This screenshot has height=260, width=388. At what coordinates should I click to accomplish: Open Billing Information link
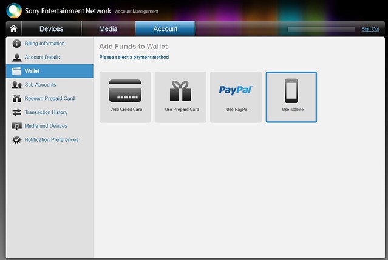(44, 44)
